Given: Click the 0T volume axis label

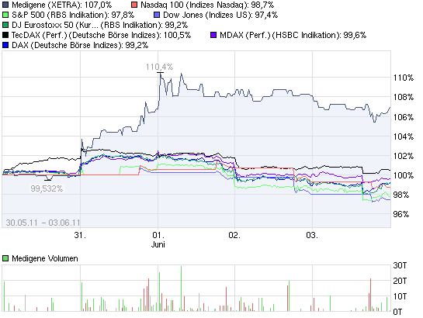Looking at the screenshot, I should click(x=397, y=312).
